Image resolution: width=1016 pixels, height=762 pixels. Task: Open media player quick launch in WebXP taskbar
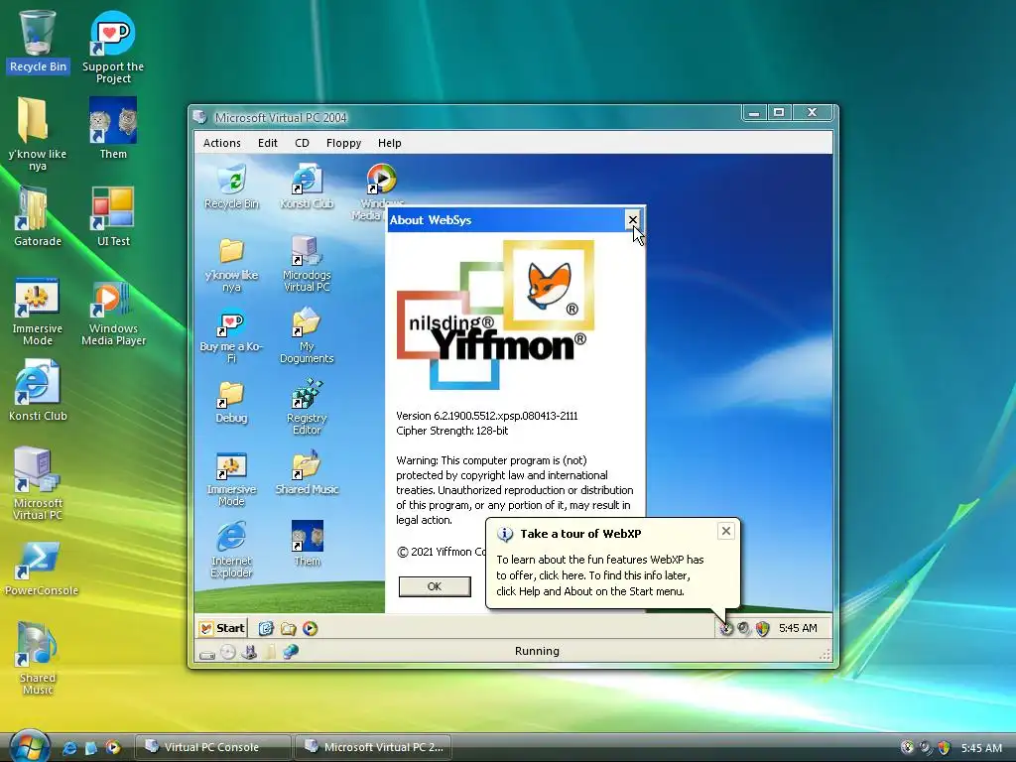click(x=310, y=628)
